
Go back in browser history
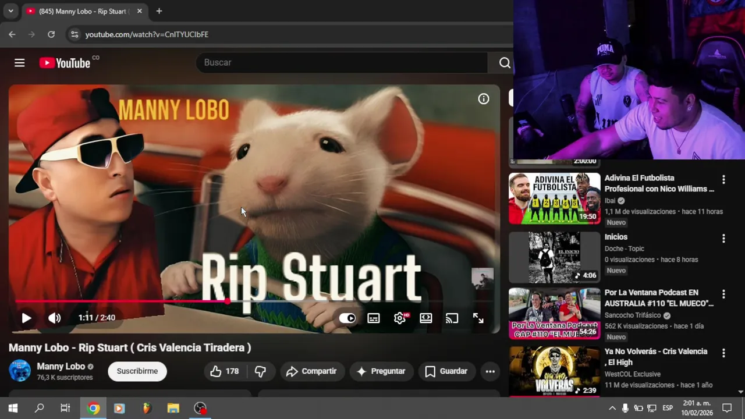click(12, 34)
